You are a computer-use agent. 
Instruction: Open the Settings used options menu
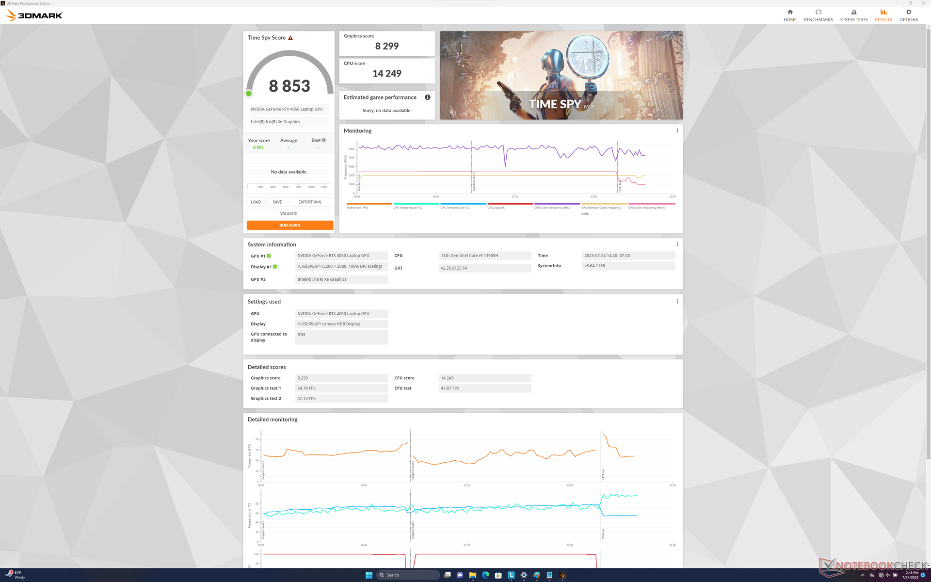tap(677, 301)
